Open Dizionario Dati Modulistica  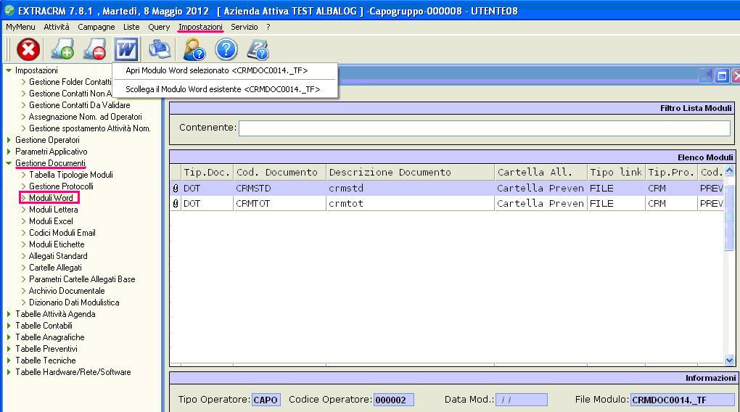point(74,302)
